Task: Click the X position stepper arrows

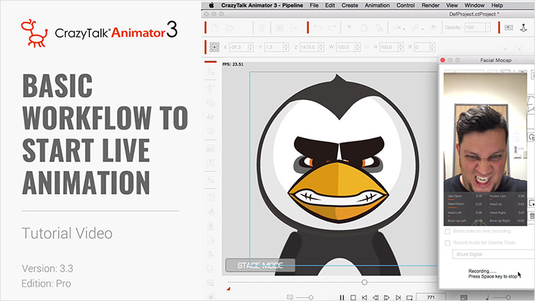Action: click(251, 47)
